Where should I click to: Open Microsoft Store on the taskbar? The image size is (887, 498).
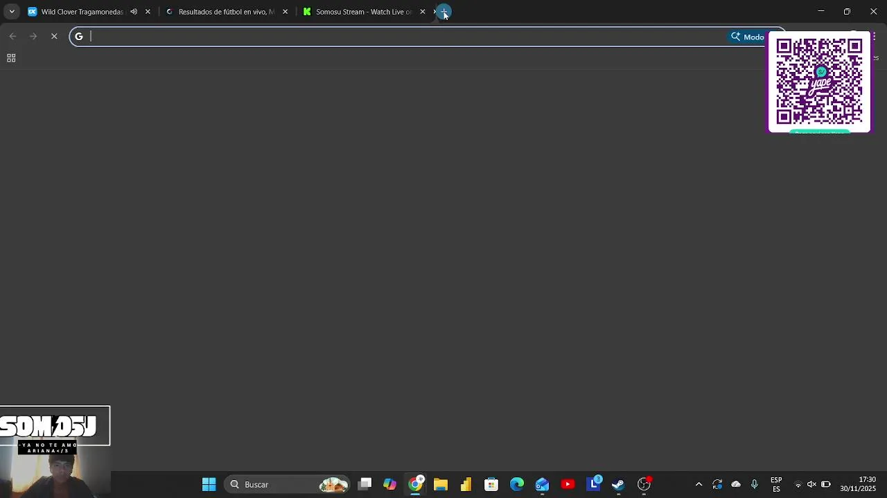[491, 484]
